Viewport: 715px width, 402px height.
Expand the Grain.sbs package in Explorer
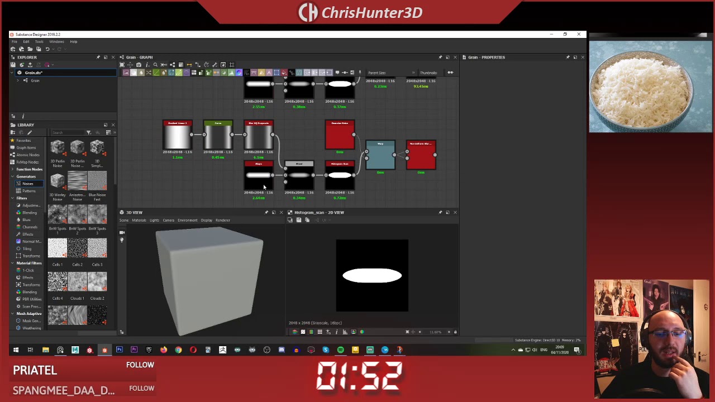click(13, 73)
